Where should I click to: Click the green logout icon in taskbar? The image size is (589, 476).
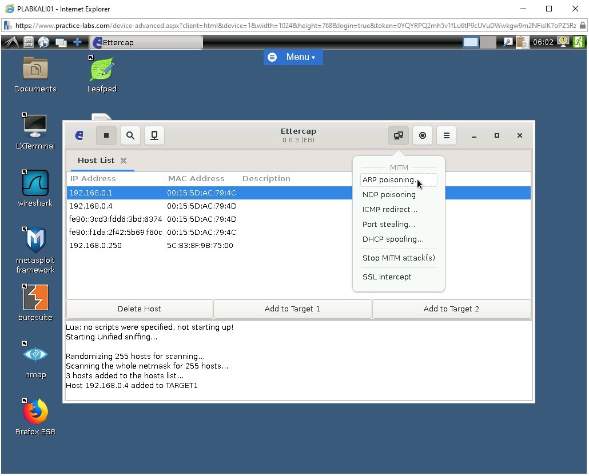(579, 42)
